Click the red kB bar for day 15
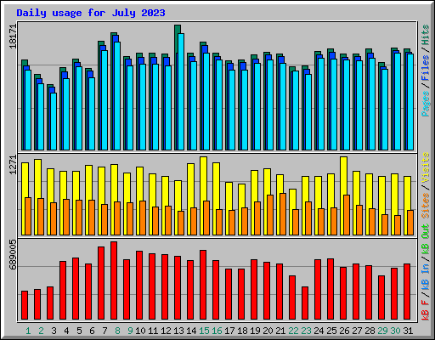 [x=203, y=285]
